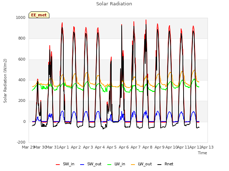Click the Apr 10 x-axis label
229x171 pixels.
coord(171,147)
